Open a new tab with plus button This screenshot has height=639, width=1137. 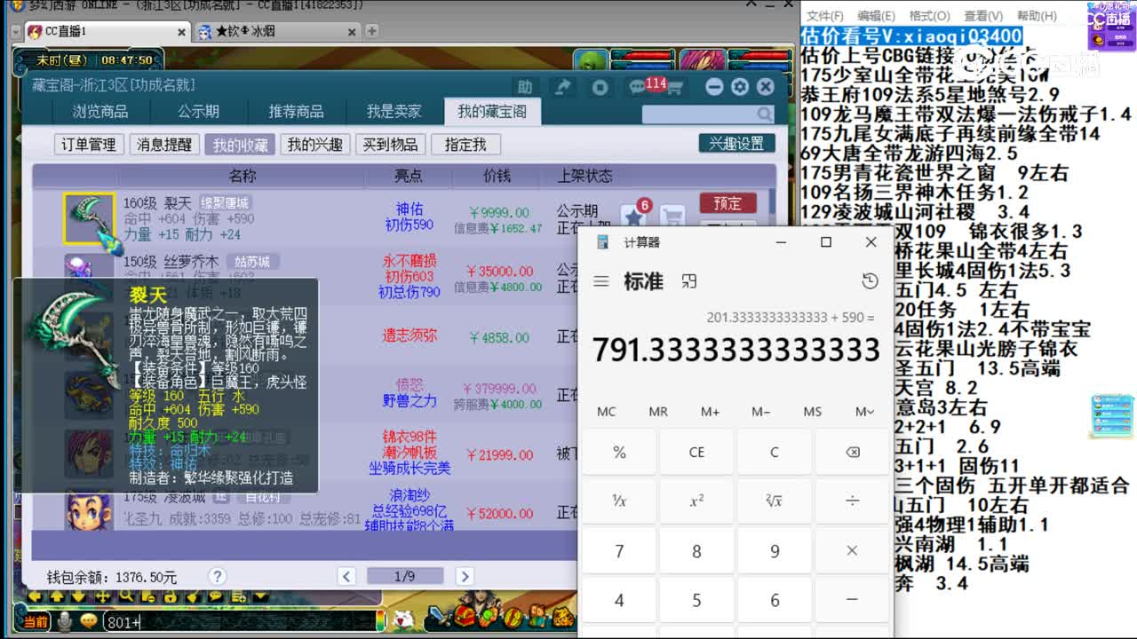coord(372,31)
